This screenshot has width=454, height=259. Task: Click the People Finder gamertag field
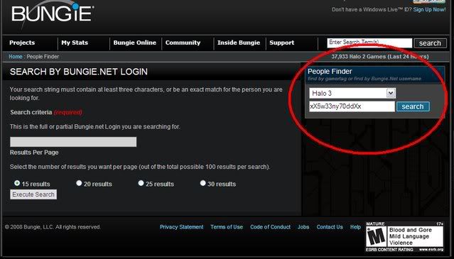pyautogui.click(x=352, y=106)
